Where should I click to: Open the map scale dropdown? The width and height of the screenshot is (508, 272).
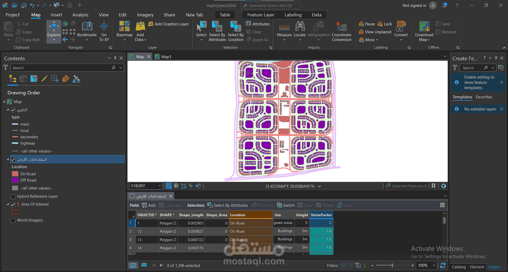coord(160,186)
